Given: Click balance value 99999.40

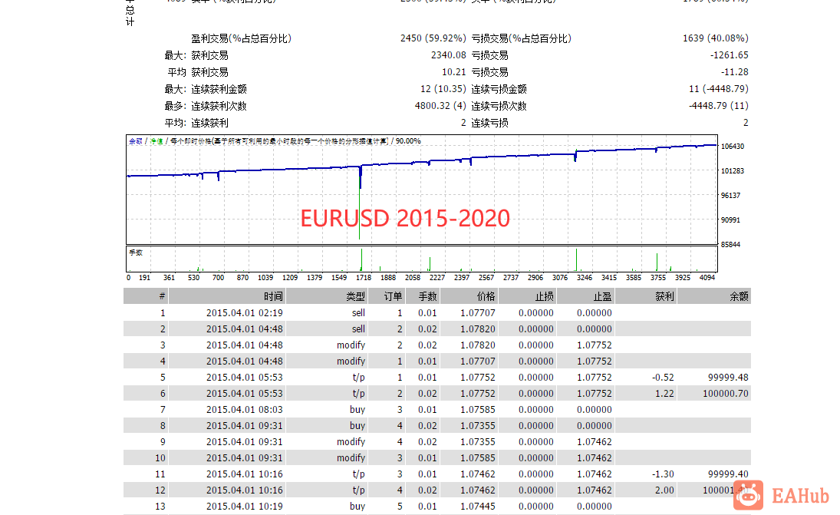Looking at the screenshot, I should pyautogui.click(x=728, y=474).
